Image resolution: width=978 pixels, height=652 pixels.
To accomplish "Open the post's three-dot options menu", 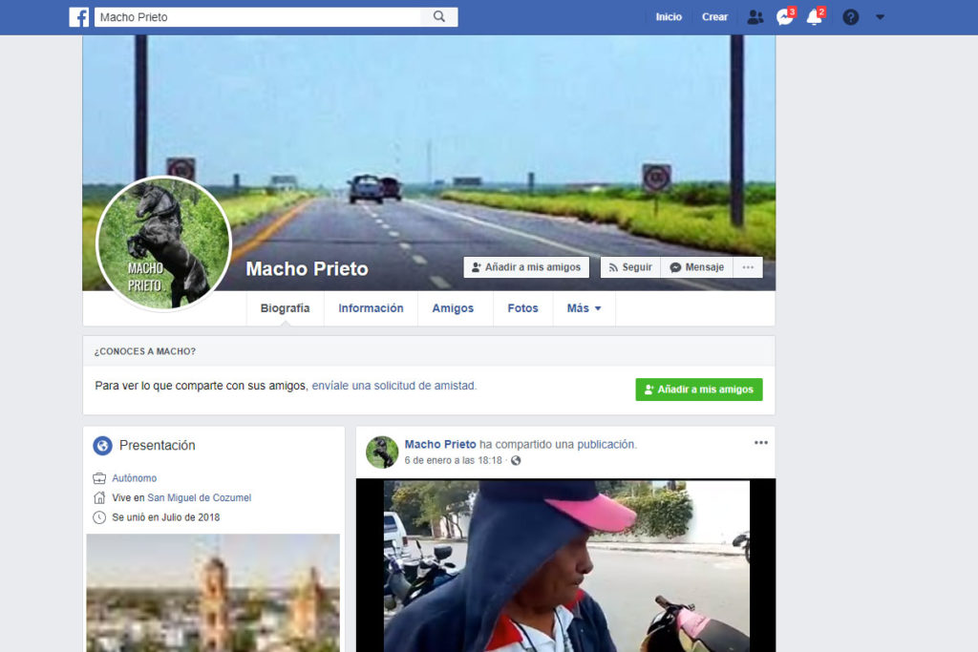I will [761, 443].
